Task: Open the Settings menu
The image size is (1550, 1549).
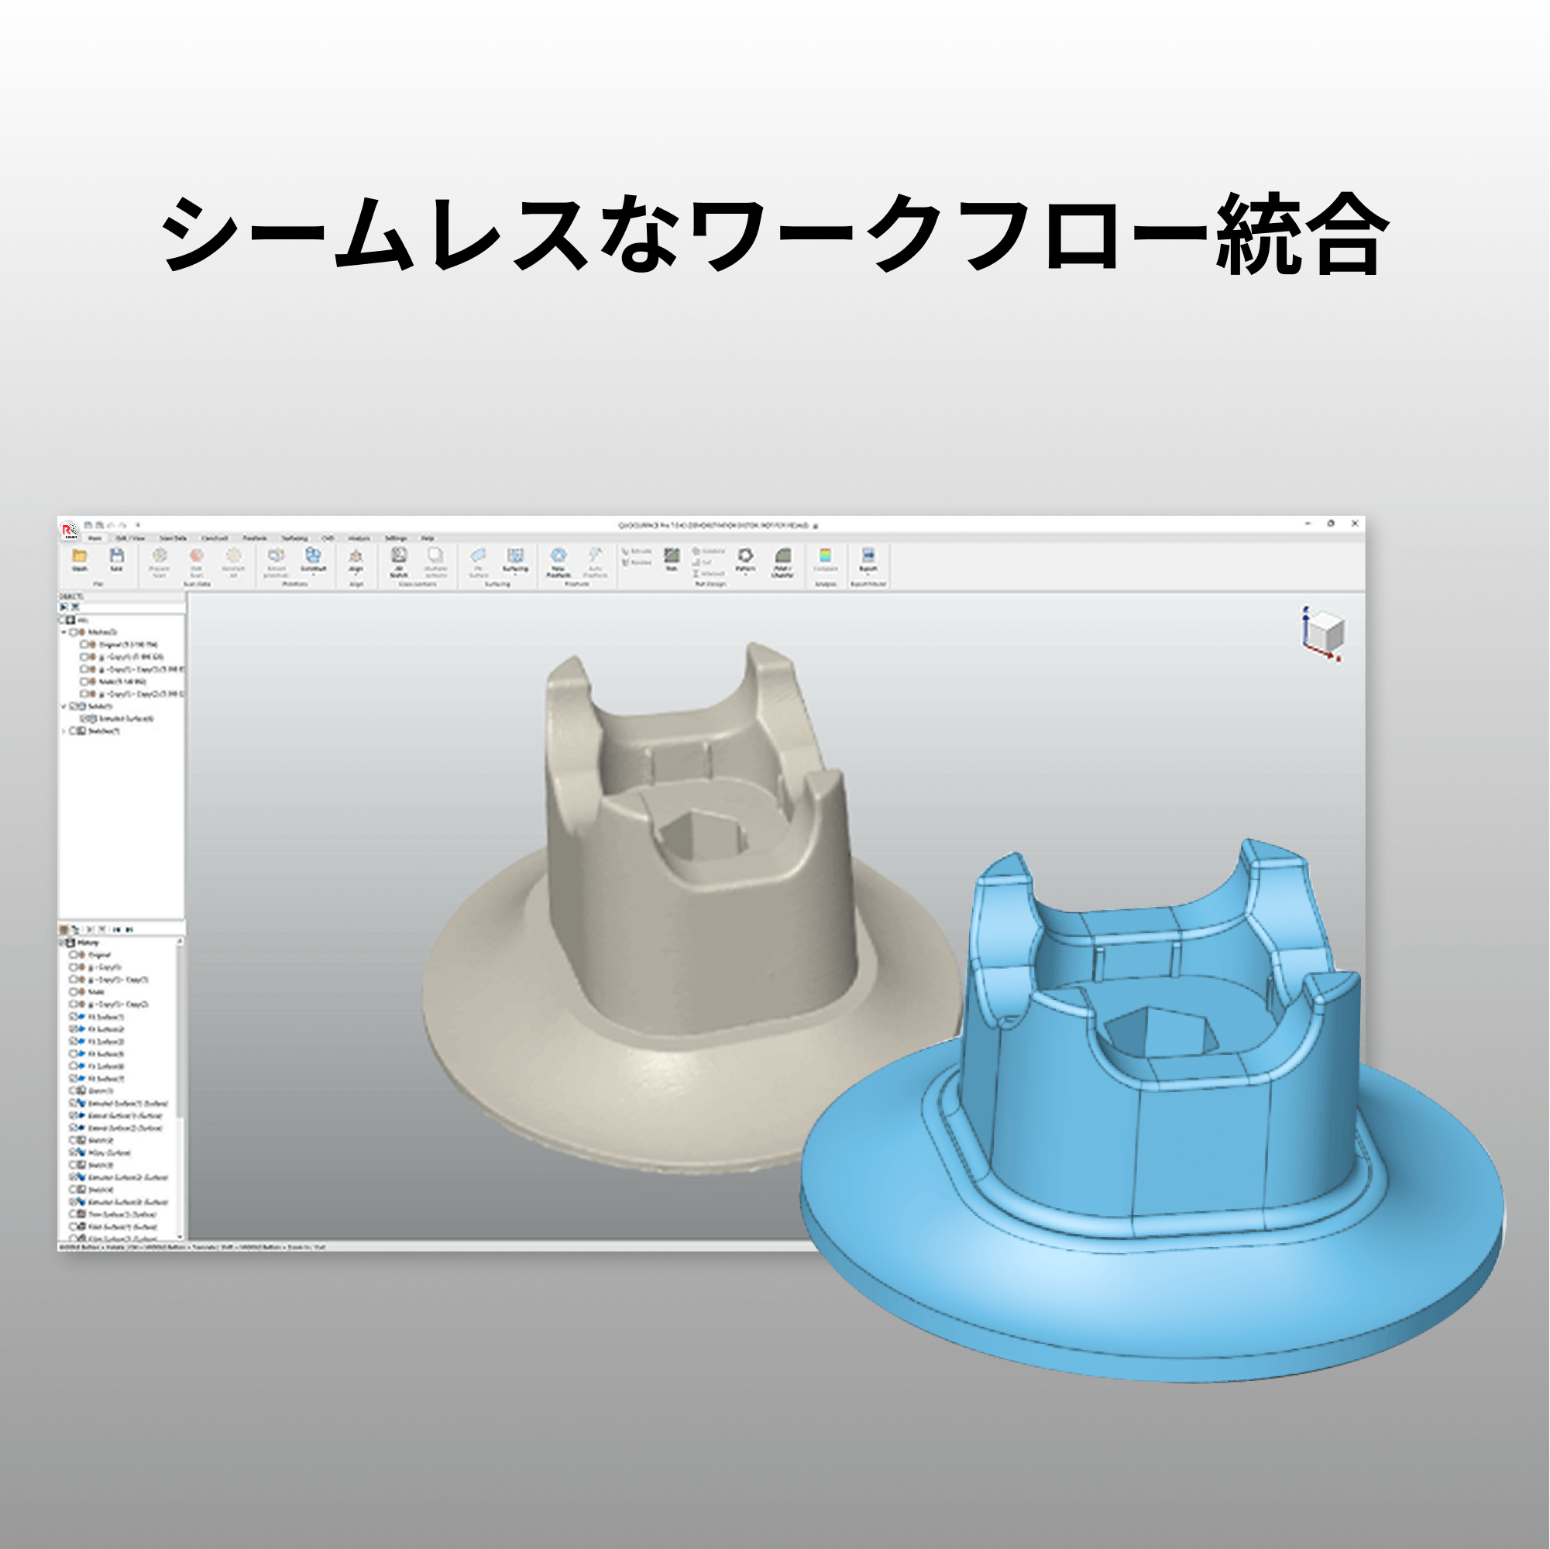Action: pos(397,540)
